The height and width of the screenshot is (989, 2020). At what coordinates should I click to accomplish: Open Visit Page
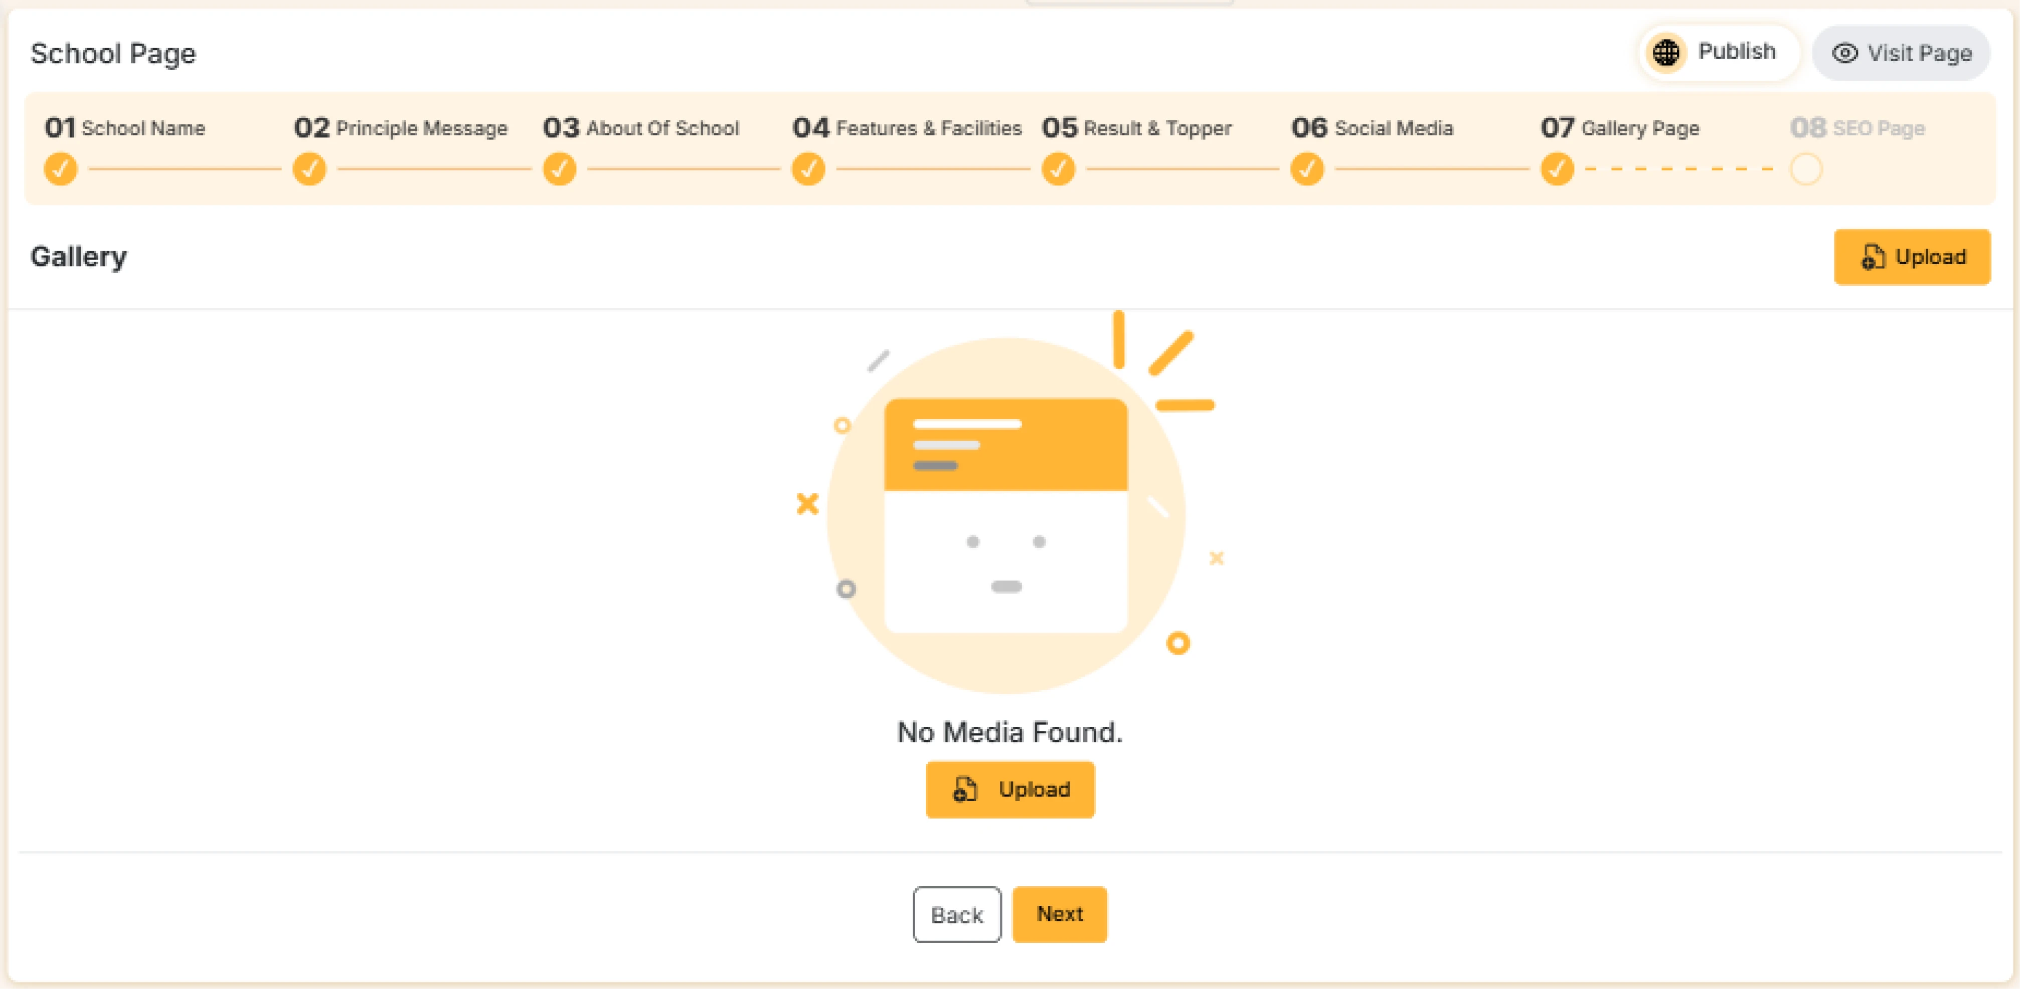(x=1918, y=53)
